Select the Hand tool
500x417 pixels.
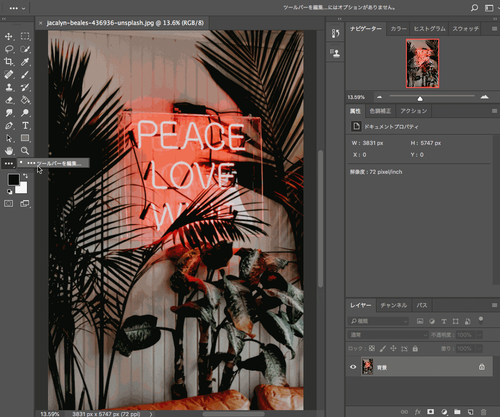click(9, 151)
